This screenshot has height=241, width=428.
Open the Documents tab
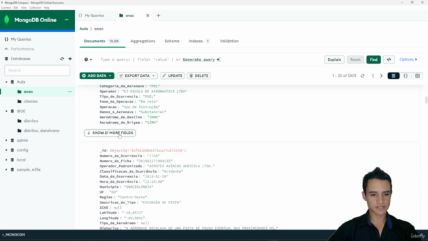102,42
